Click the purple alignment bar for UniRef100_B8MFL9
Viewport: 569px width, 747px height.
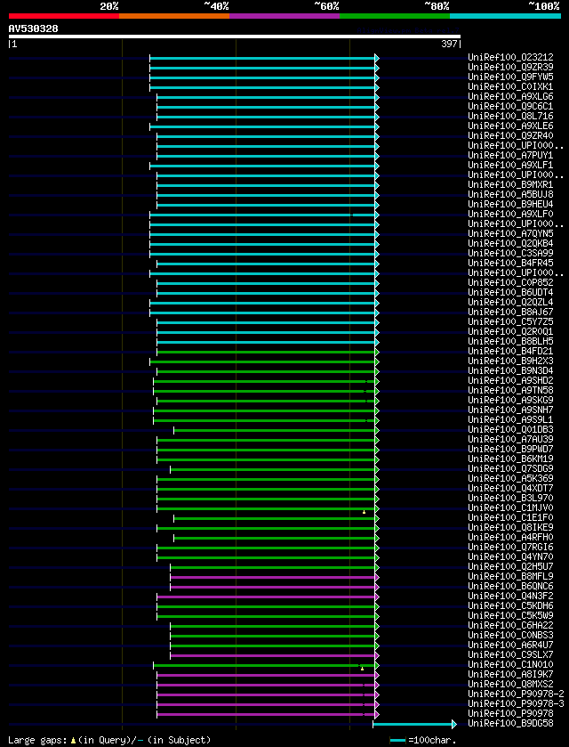point(275,578)
